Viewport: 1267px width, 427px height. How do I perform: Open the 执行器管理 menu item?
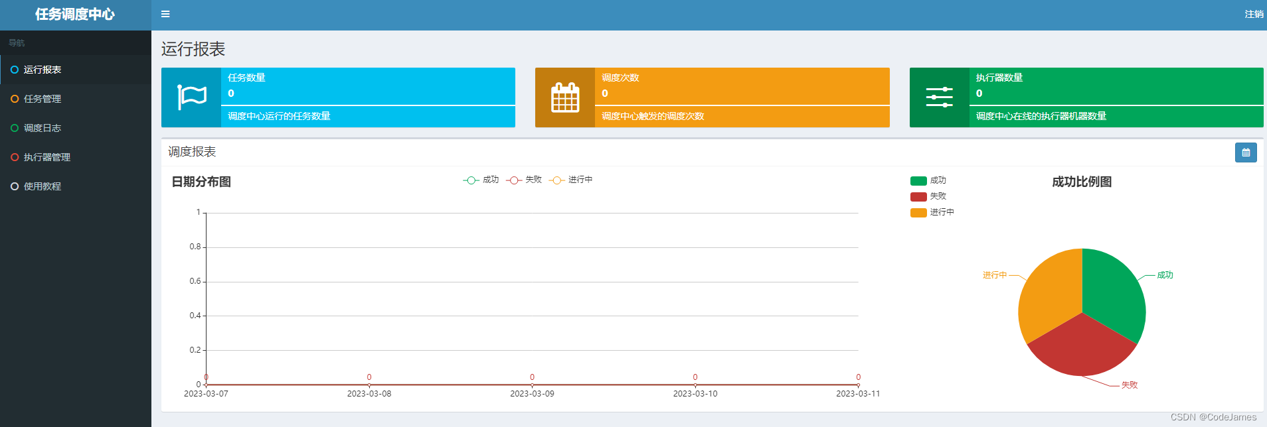pos(76,157)
